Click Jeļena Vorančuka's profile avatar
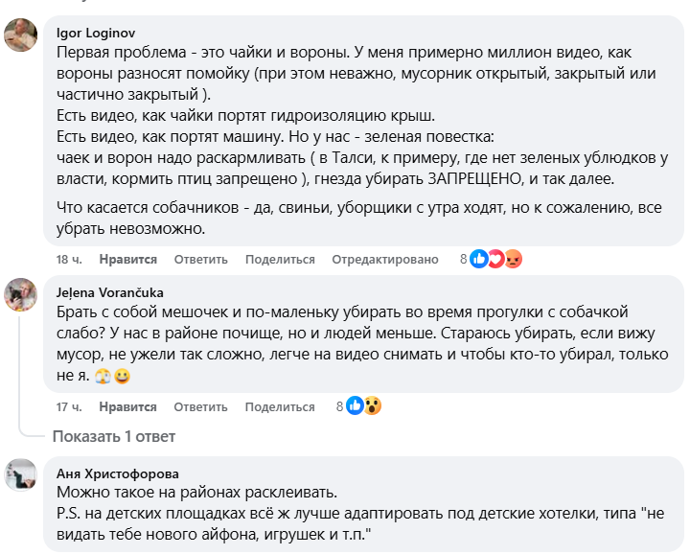Viewport: 690px width, 554px height. click(x=21, y=294)
